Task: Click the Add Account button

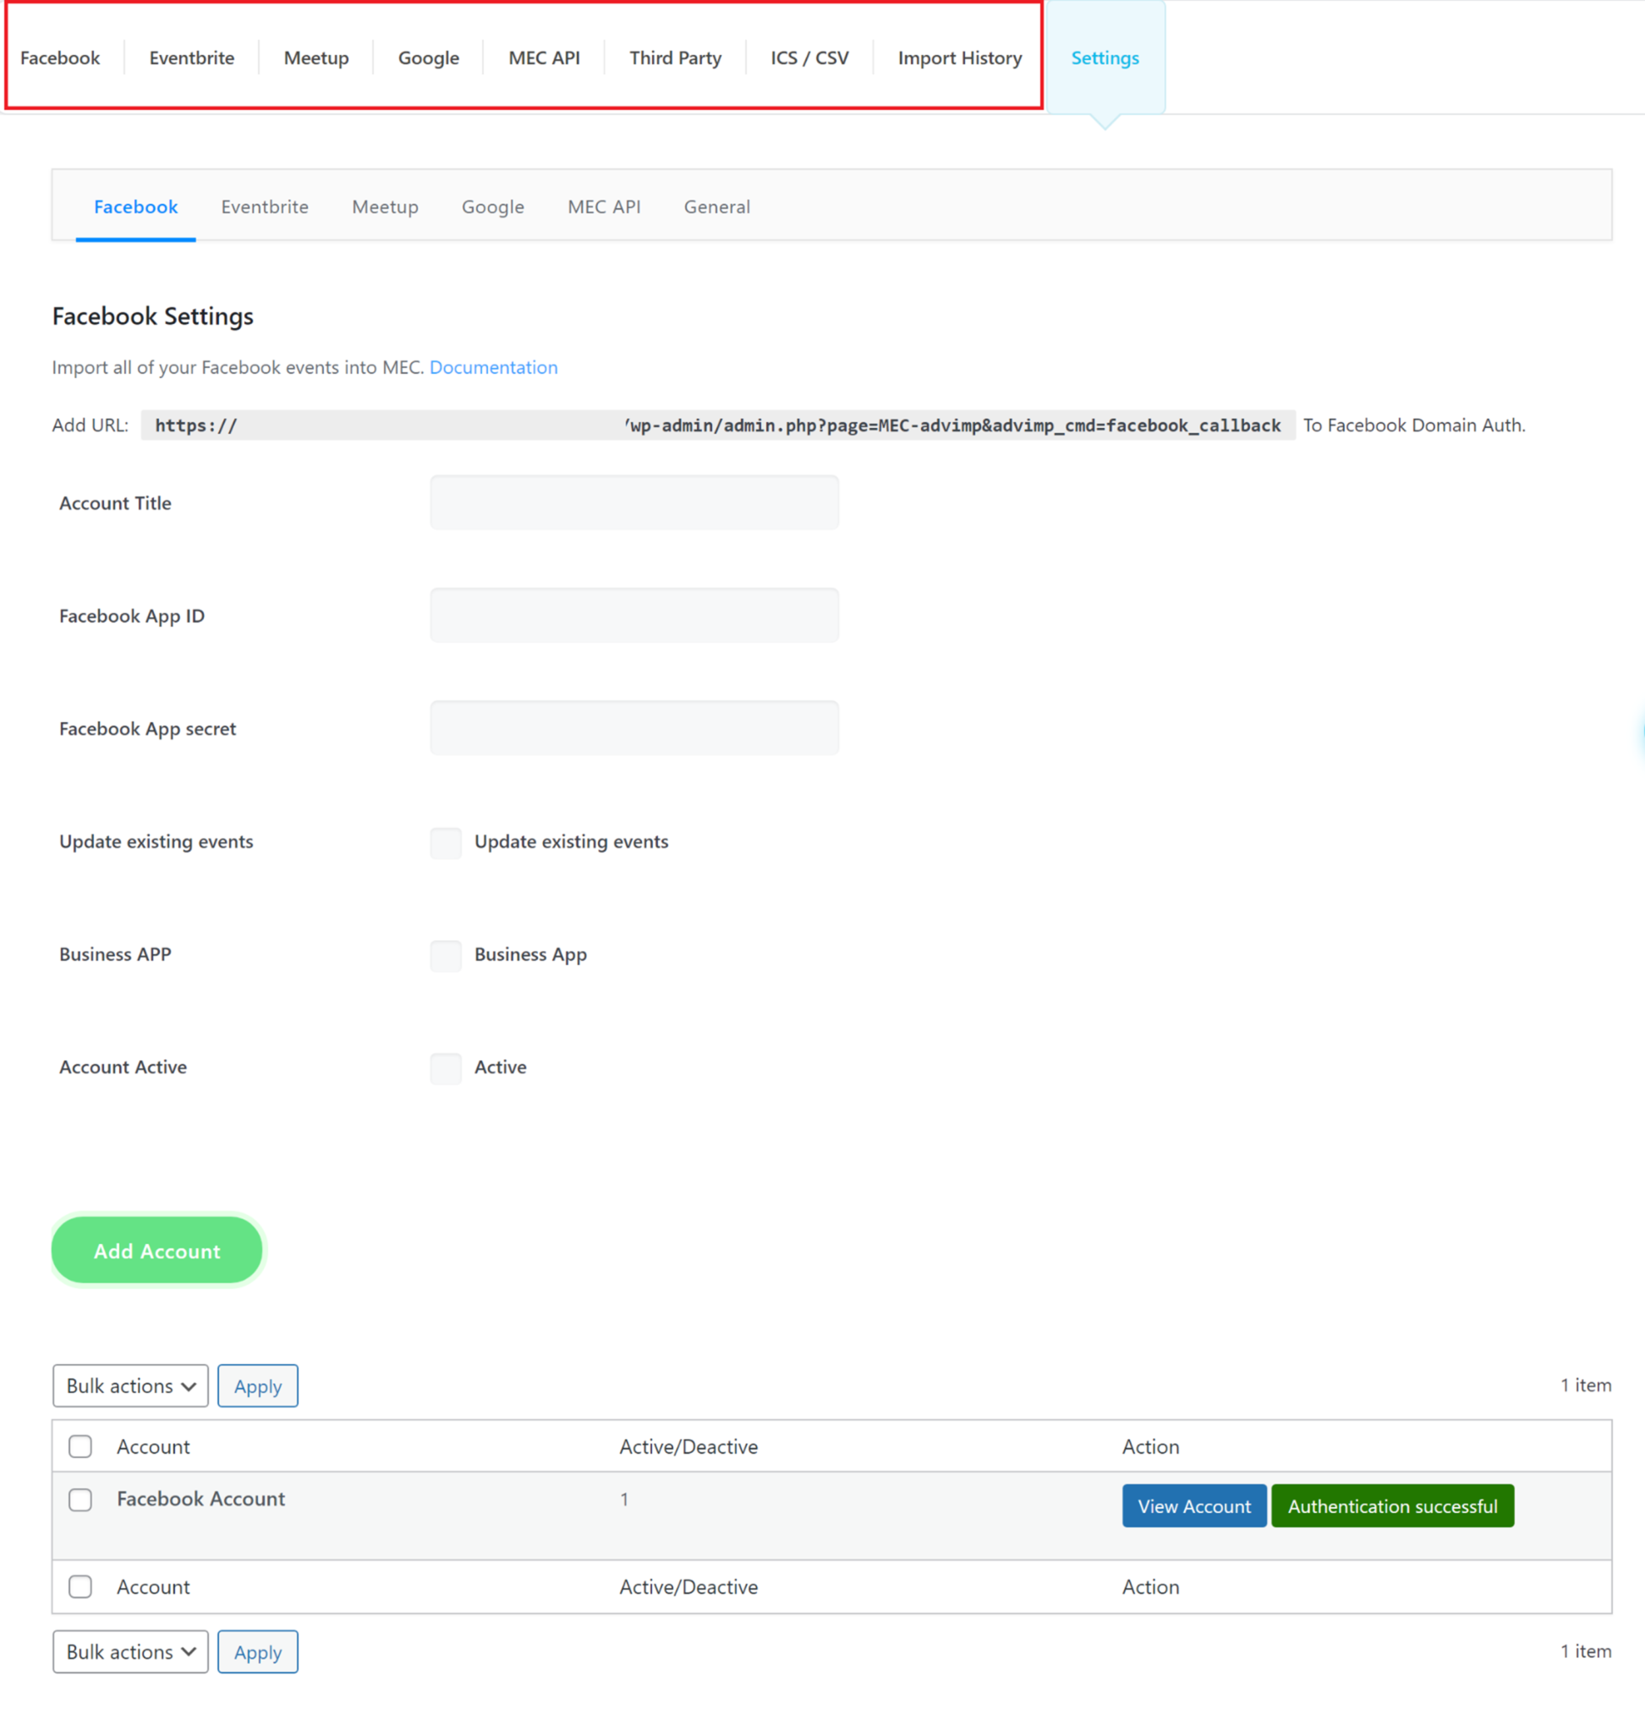Action: [x=157, y=1251]
